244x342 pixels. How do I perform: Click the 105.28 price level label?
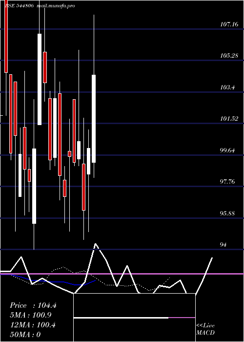point(229,56)
